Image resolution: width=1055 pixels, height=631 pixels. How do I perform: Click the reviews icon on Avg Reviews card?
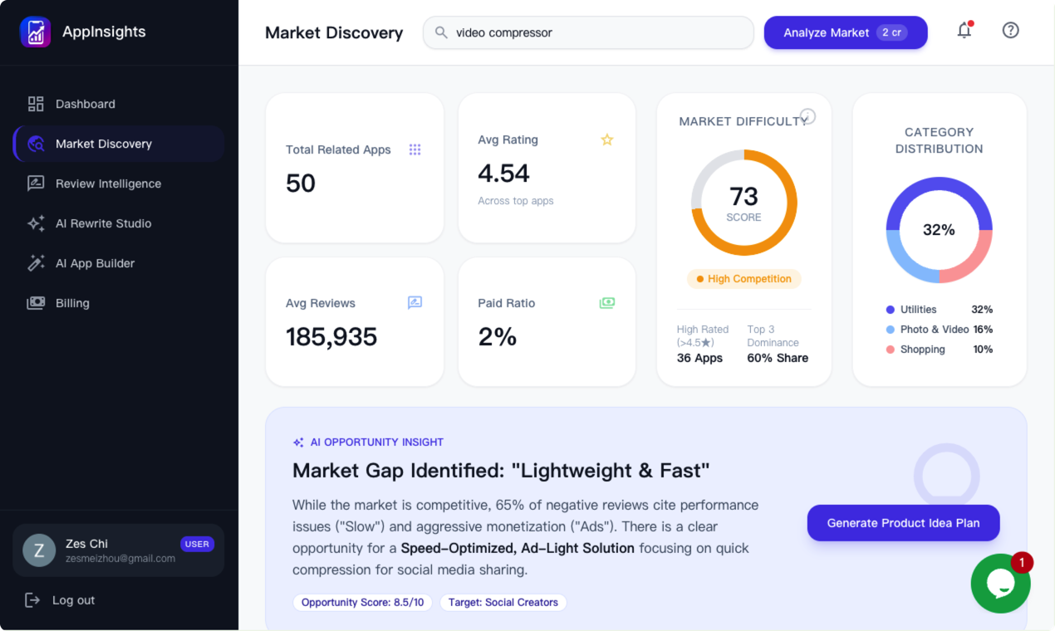pos(415,302)
